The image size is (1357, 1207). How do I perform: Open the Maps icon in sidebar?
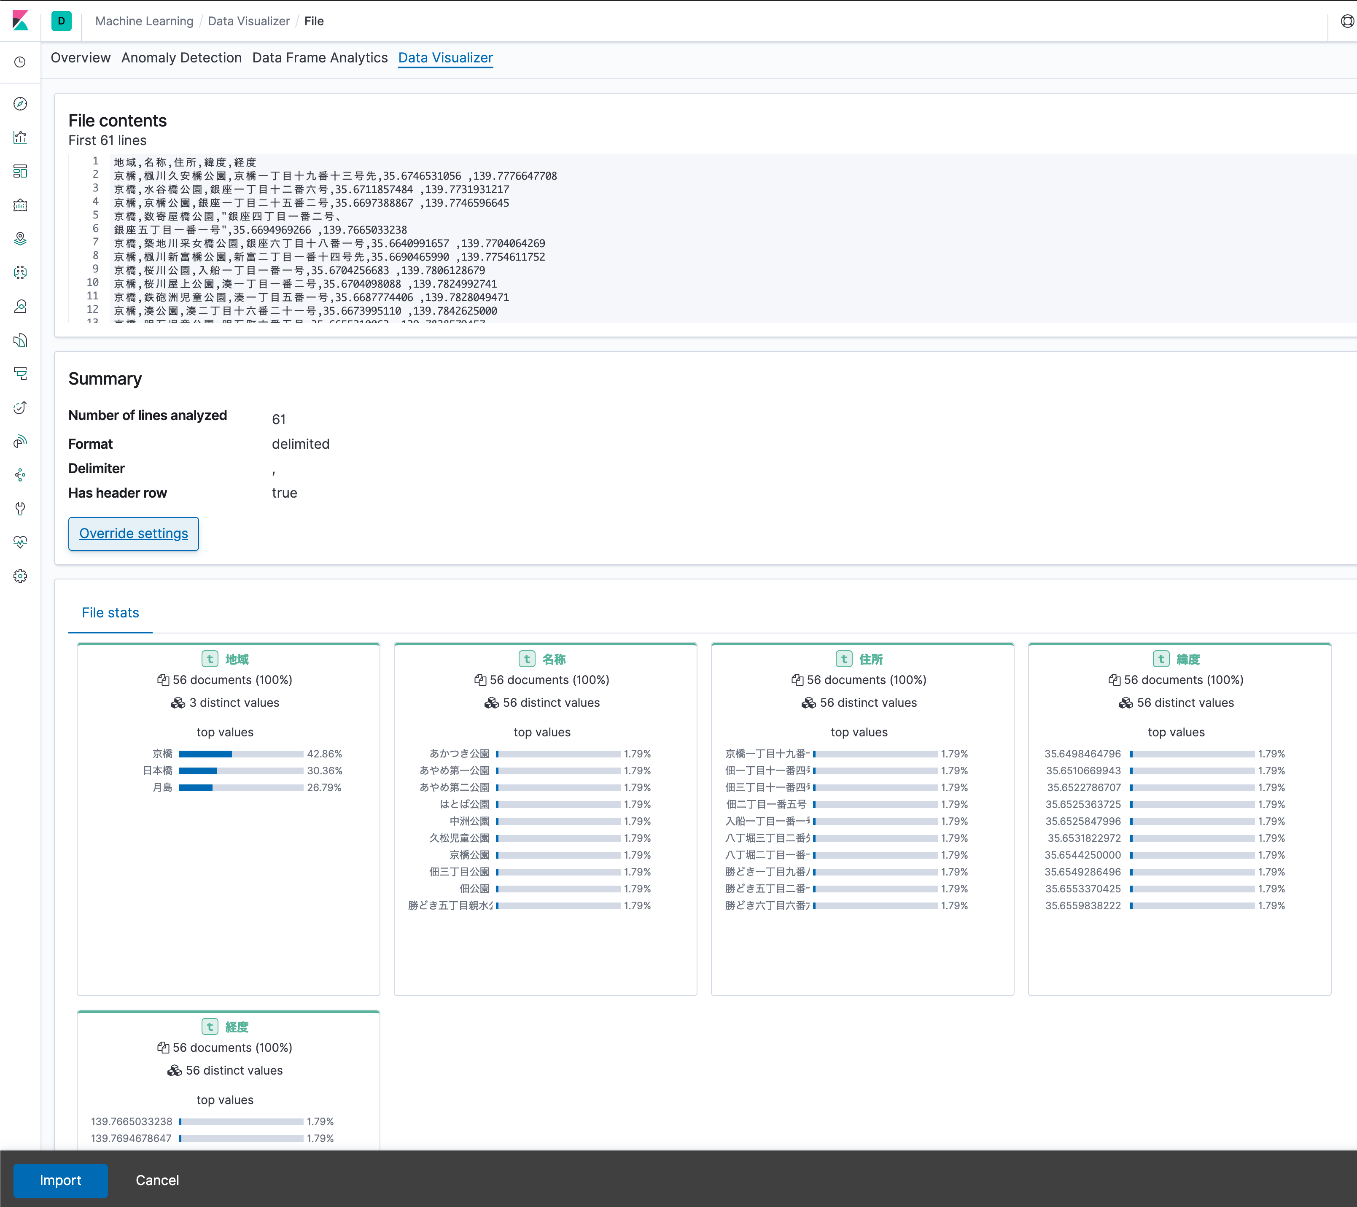click(x=20, y=239)
